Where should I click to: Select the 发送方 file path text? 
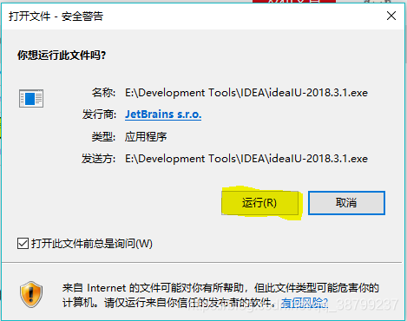pyautogui.click(x=246, y=159)
